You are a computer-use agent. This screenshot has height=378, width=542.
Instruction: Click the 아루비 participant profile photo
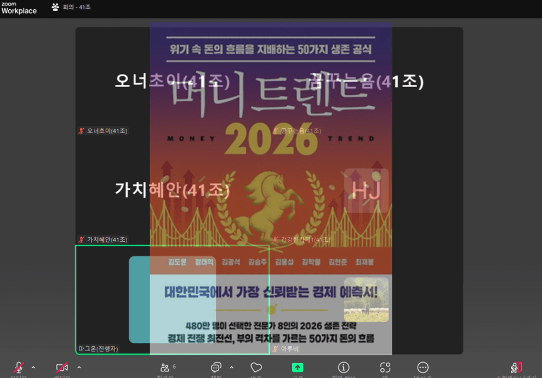click(367, 300)
